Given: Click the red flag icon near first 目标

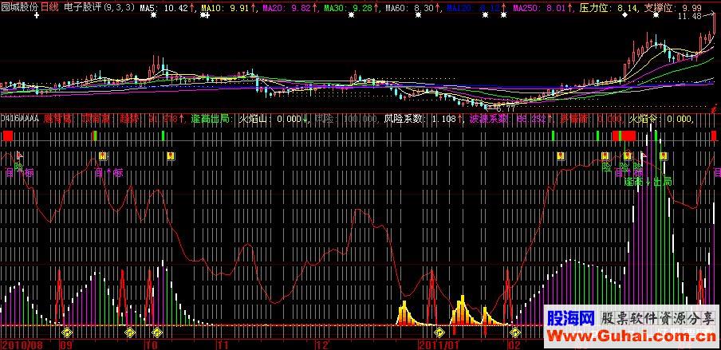Looking at the screenshot, I should coord(19,155).
